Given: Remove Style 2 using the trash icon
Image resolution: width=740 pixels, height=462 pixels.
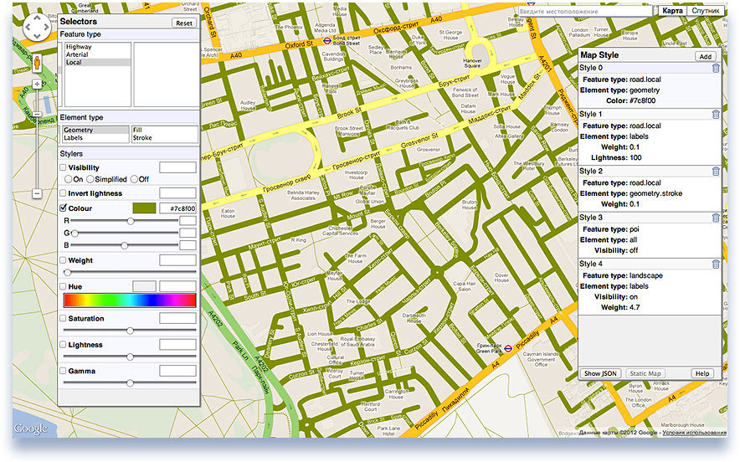Looking at the screenshot, I should pyautogui.click(x=716, y=171).
